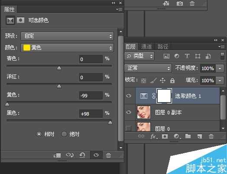Open the Properties panel flyout menu
This screenshot has width=227, height=174.
click(119, 9)
